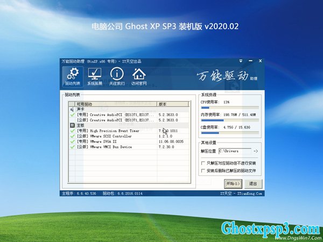Uncheck High Precision Event Timer driver

[72, 131]
